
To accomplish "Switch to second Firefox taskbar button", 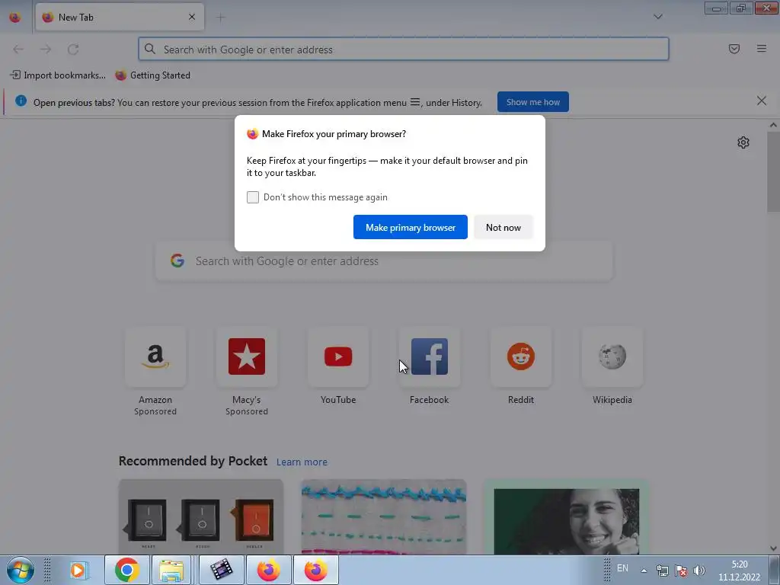I will click(316, 570).
